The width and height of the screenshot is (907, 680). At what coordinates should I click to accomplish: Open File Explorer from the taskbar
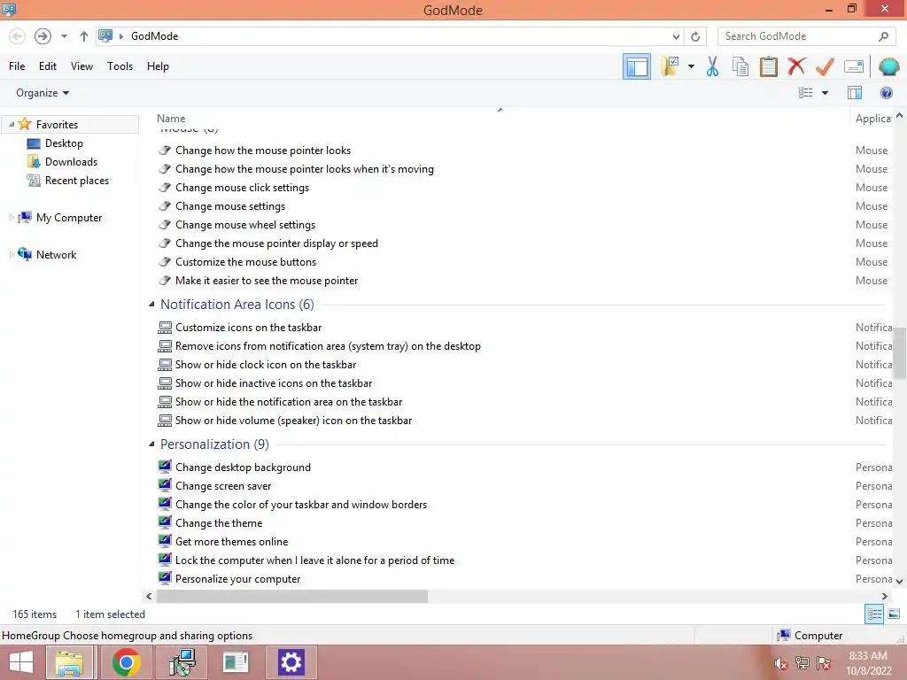pos(69,662)
